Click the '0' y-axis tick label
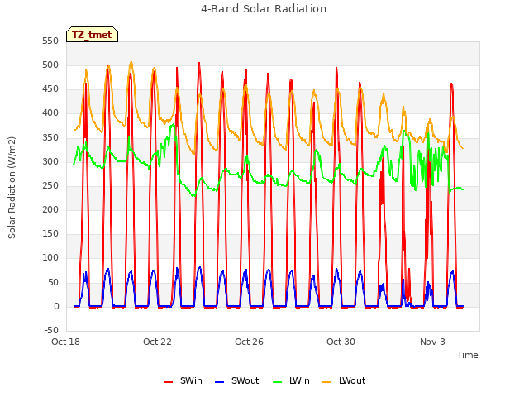 click(56, 307)
